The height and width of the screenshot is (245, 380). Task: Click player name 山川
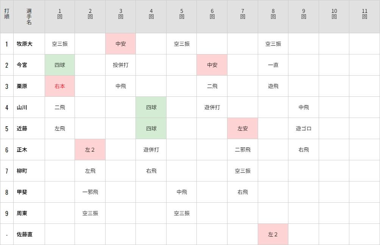point(22,107)
